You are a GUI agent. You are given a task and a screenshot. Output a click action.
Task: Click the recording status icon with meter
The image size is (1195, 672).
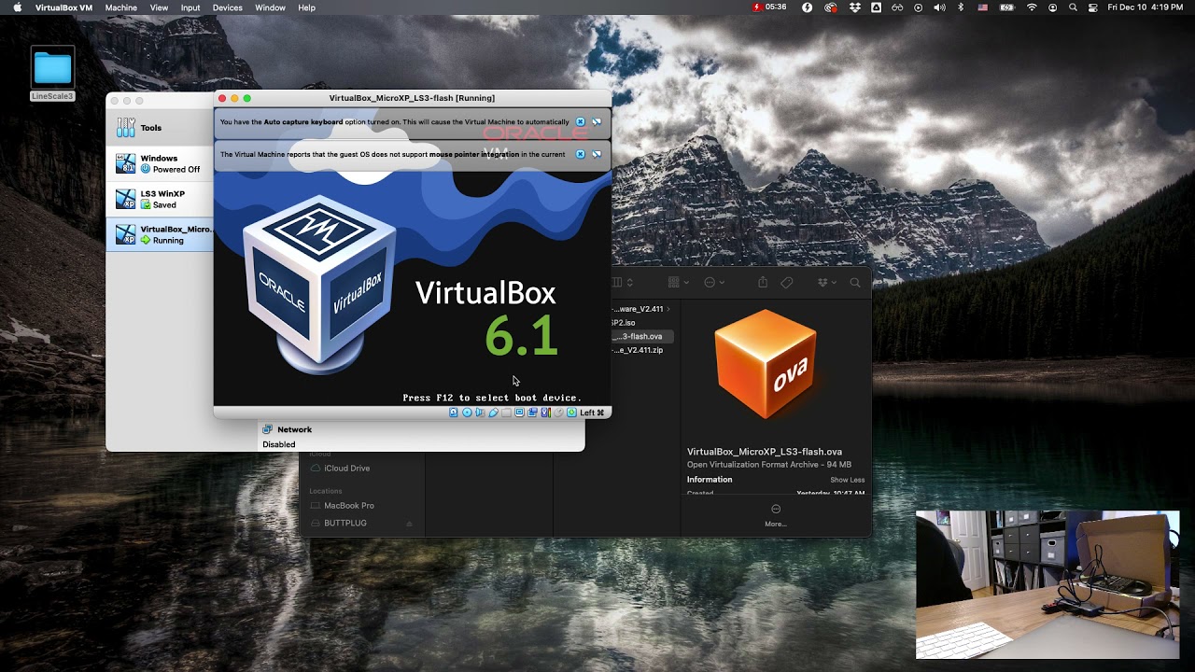click(545, 413)
